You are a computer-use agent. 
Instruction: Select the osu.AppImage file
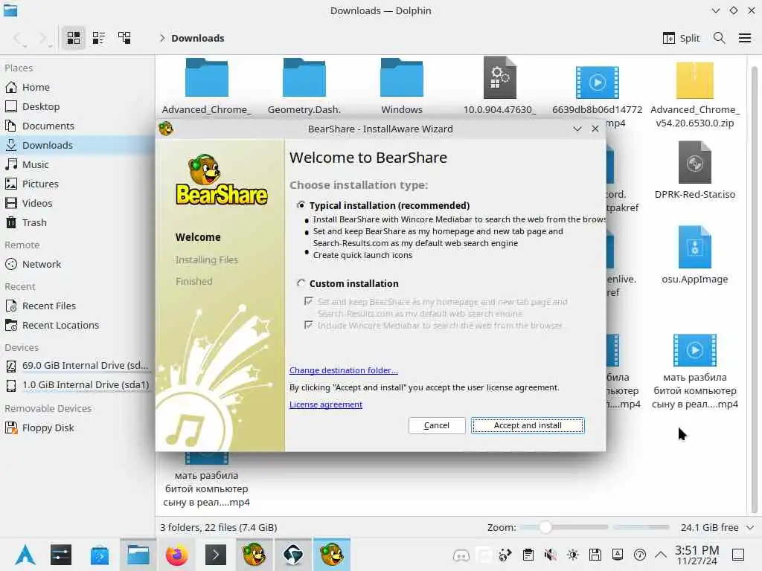pyautogui.click(x=695, y=255)
